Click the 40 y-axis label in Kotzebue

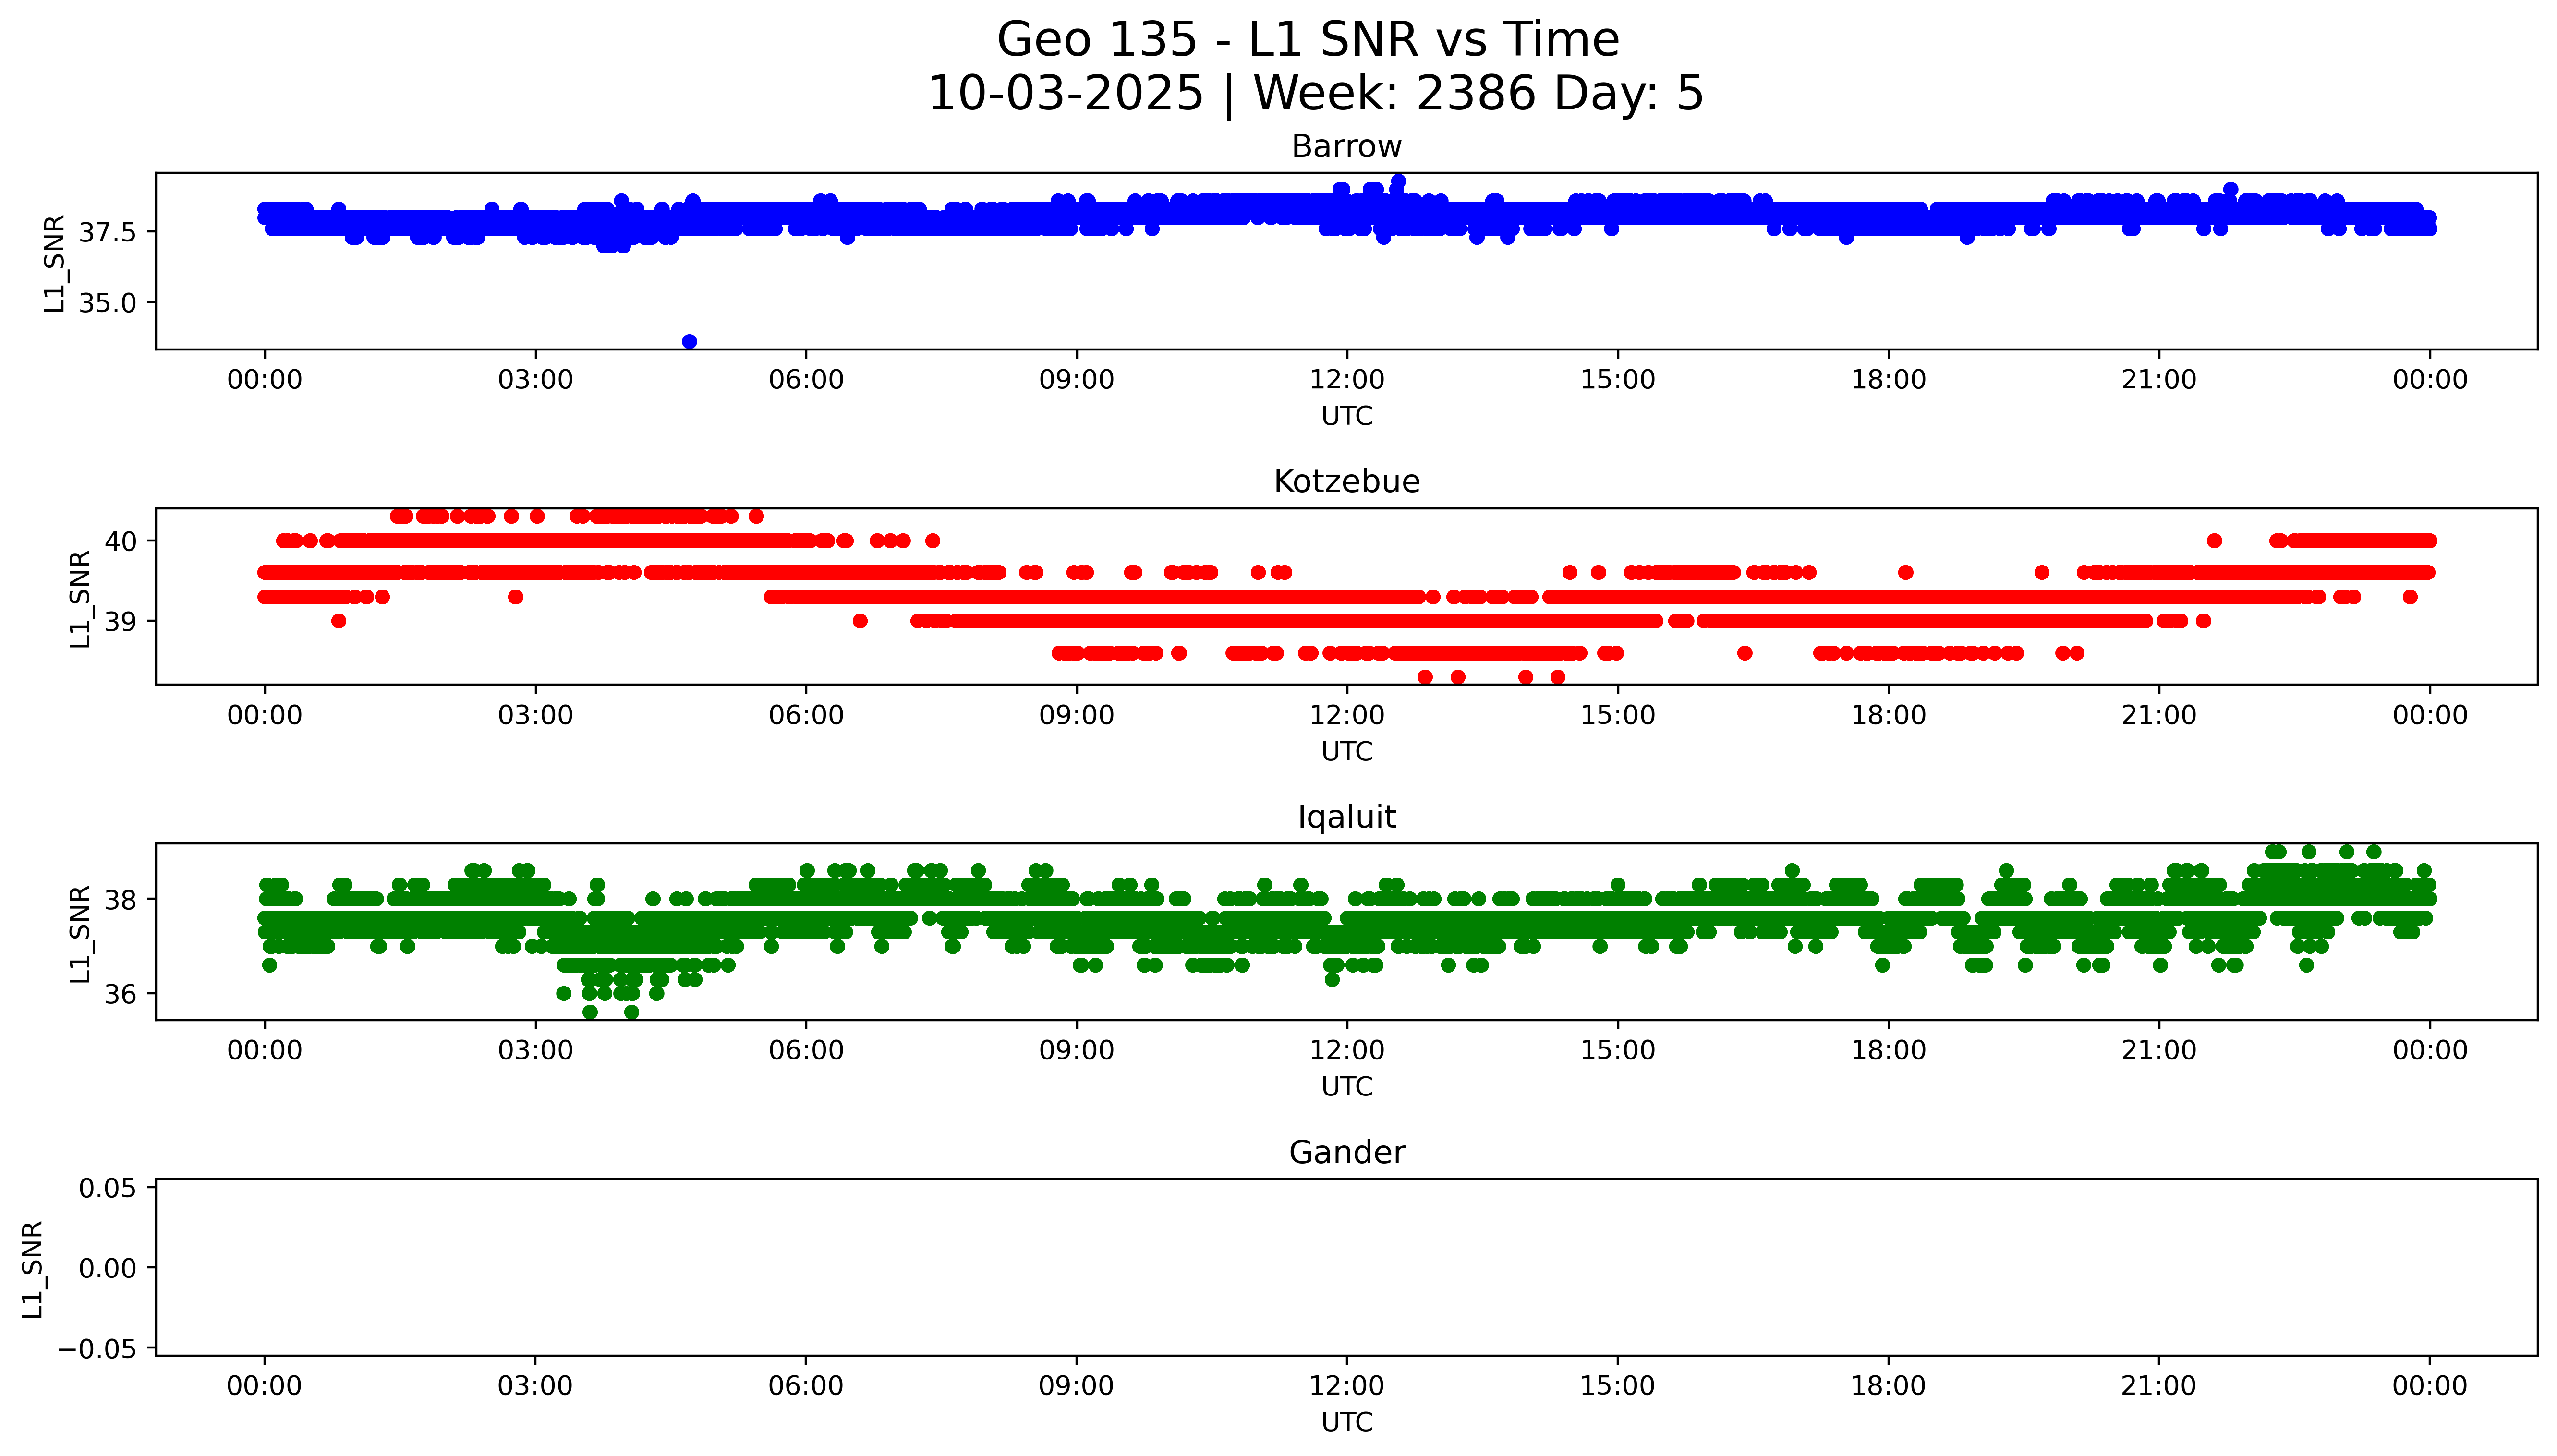coord(121,541)
